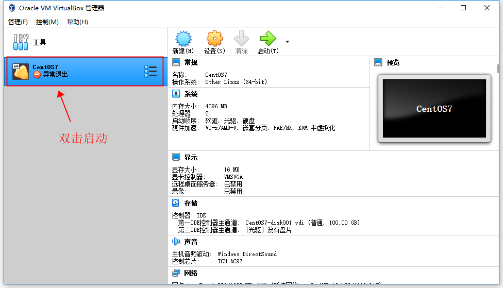Click the Discard (清除) arrow icon
503x288 pixels.
[241, 39]
